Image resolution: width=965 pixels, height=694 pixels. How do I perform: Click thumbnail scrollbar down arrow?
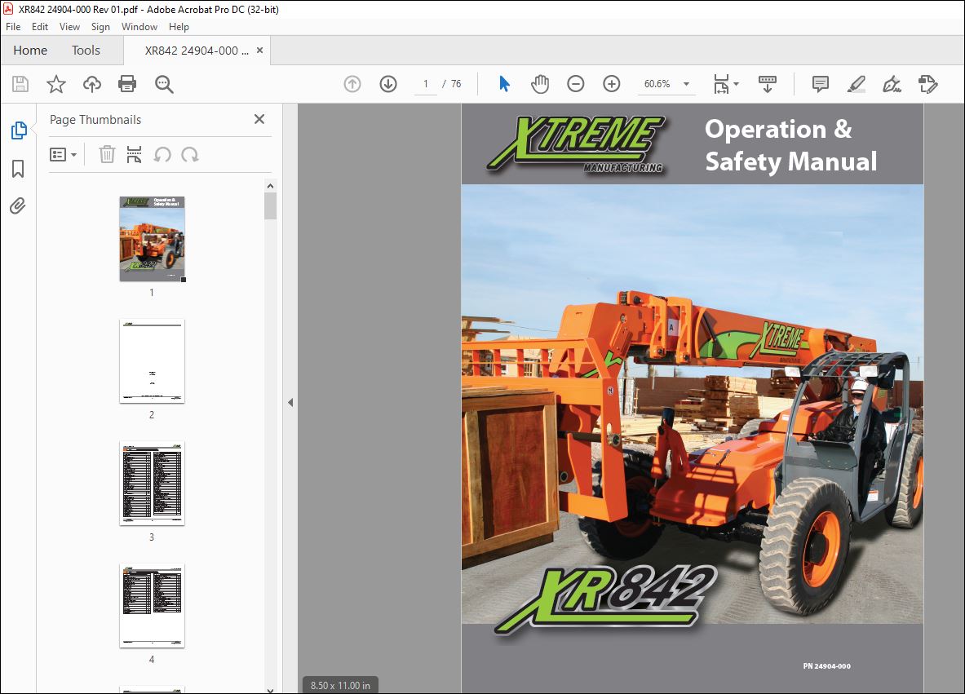270,690
